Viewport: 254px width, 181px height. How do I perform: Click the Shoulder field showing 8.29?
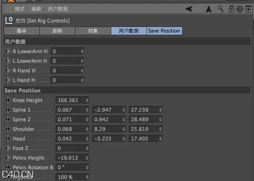pos(109,129)
